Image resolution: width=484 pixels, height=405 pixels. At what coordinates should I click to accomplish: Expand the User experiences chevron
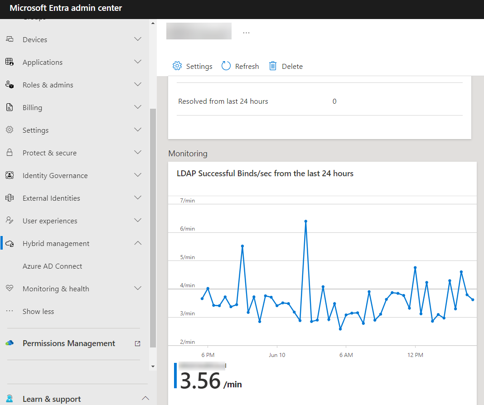138,220
